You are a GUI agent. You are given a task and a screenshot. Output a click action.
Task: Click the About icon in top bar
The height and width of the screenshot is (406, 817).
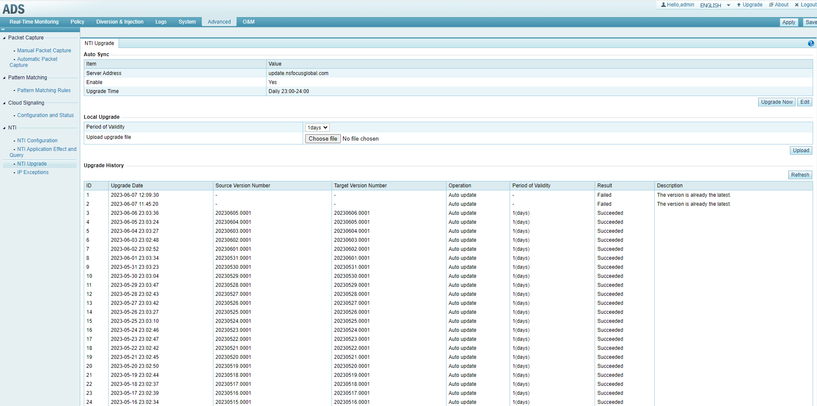(771, 5)
